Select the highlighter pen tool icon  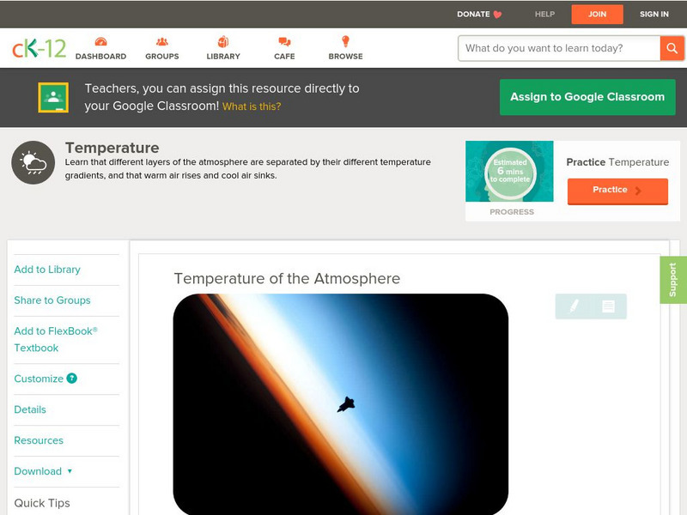pyautogui.click(x=574, y=306)
